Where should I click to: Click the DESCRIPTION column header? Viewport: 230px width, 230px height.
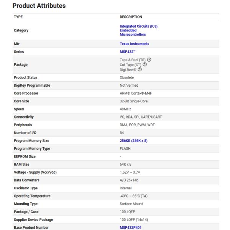click(x=131, y=17)
